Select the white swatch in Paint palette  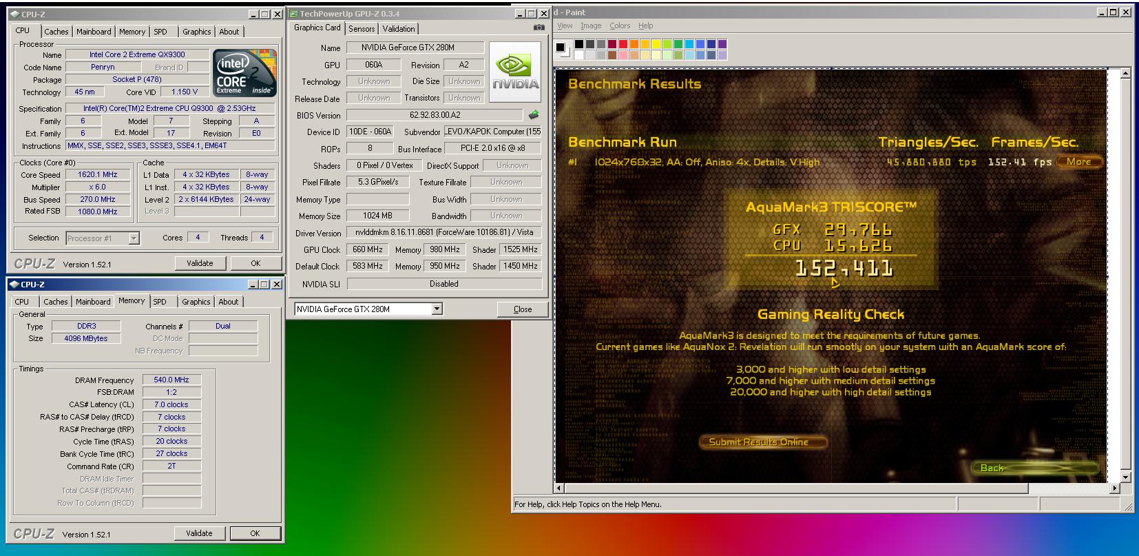click(x=579, y=54)
